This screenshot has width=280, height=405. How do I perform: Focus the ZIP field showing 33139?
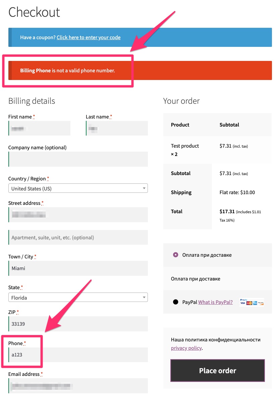click(78, 324)
